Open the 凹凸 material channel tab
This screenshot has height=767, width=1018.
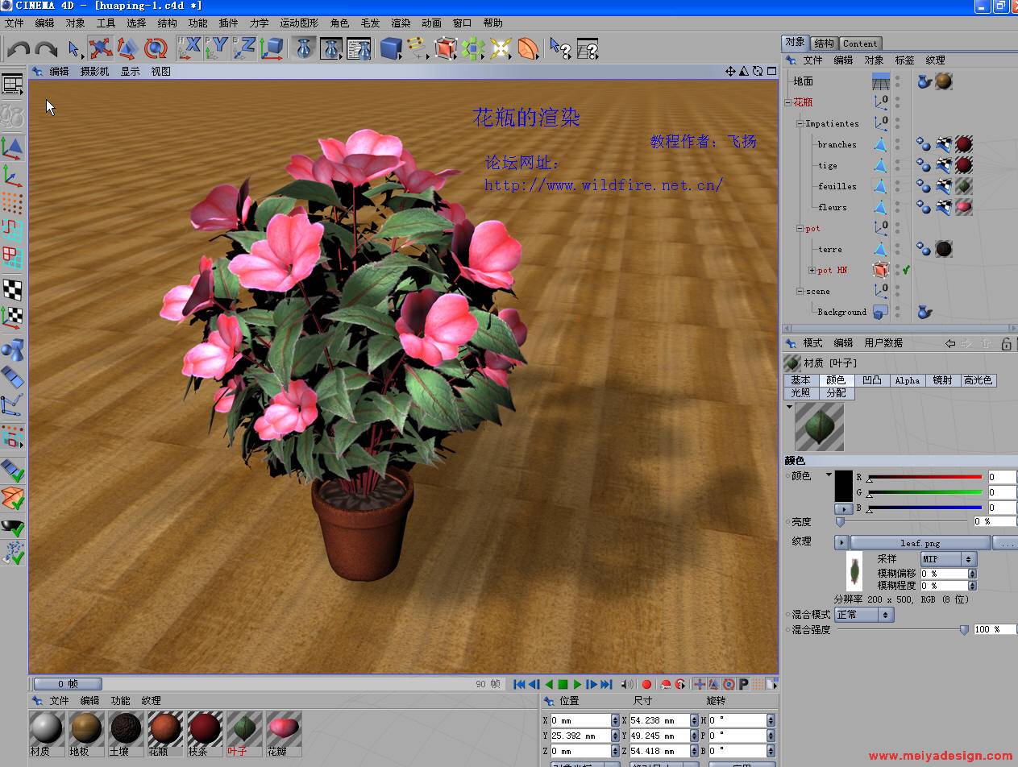click(872, 380)
